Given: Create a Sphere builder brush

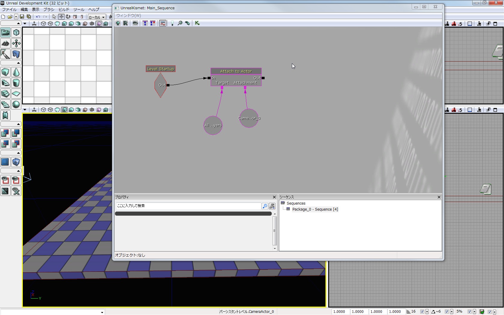Looking at the screenshot, I should 16,104.
